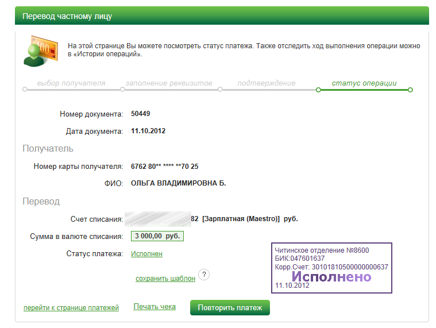Click the recipient card number 6762 80
Image resolution: width=436 pixels, height=328 pixels.
(x=165, y=167)
